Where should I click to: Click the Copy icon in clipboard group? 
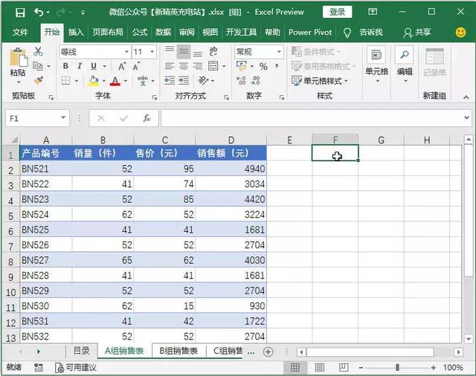(38, 66)
